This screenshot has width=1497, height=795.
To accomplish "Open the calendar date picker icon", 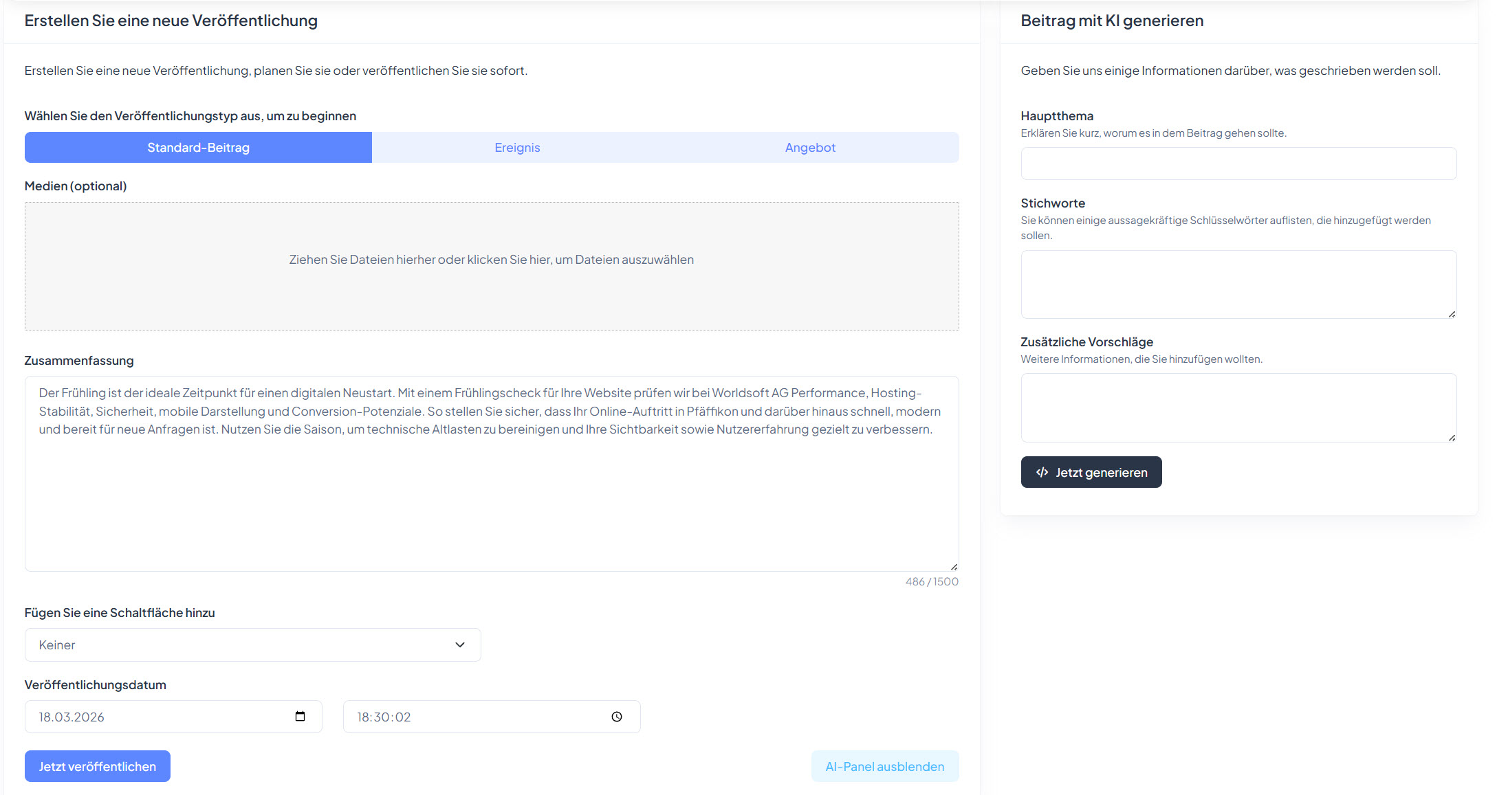I will [x=300, y=717].
